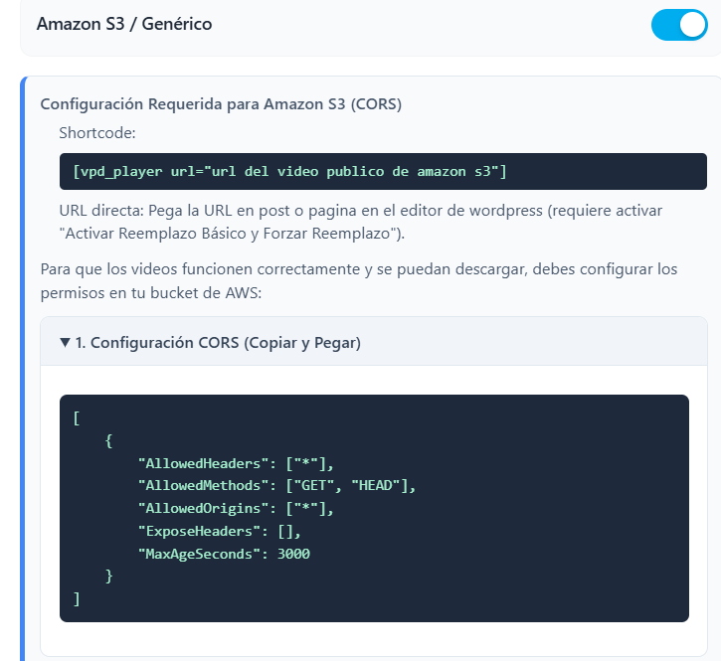Image resolution: width=721 pixels, height=661 pixels.
Task: Click the "Amazon S3 / Genérico" section title
Action: tap(124, 24)
